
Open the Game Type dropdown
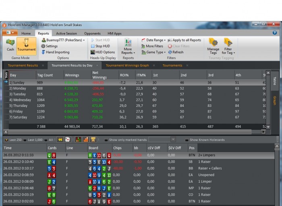click(x=153, y=52)
